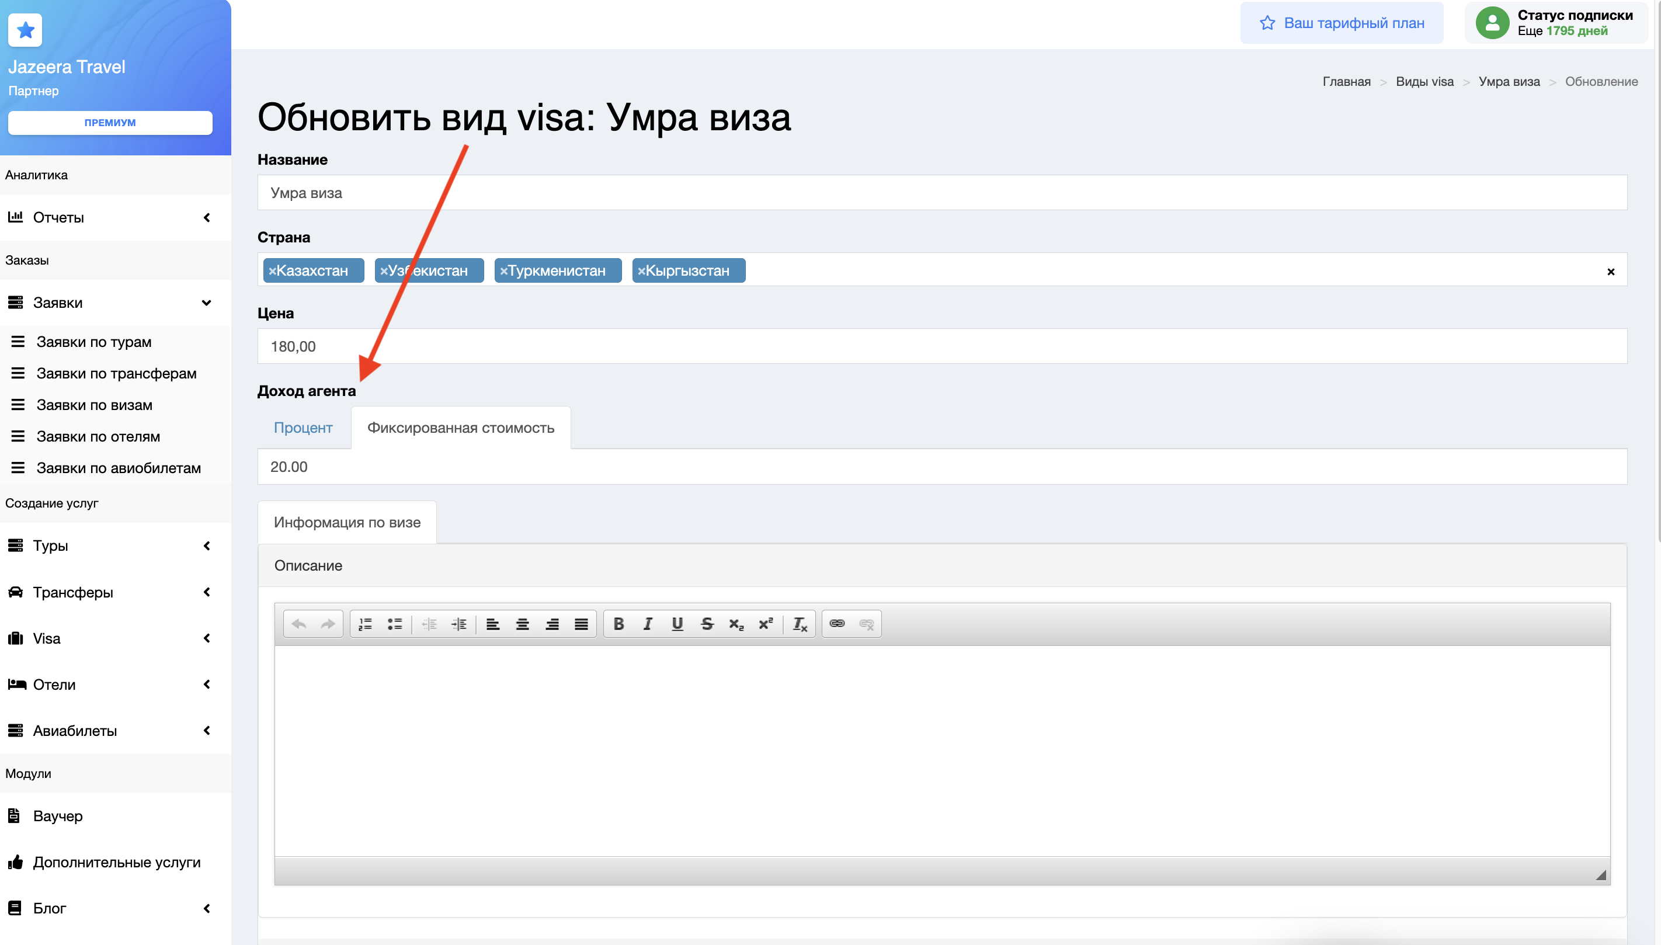
Task: Switch to the Процент tab
Action: [x=303, y=428]
